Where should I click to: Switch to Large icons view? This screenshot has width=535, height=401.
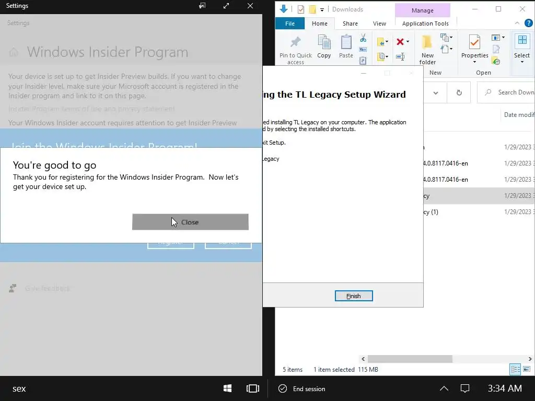coord(527,369)
